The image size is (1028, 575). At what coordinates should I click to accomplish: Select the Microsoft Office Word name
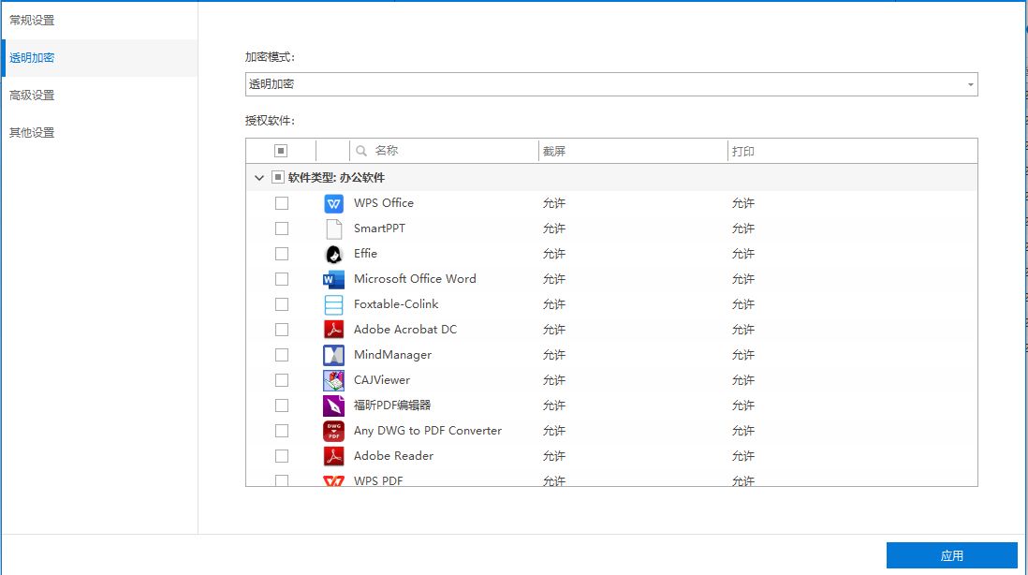pos(415,279)
